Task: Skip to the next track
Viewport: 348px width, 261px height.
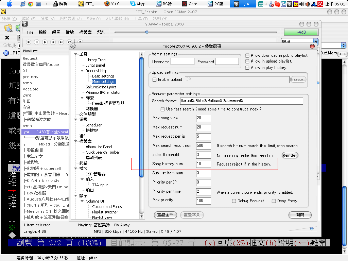Action: coord(61,42)
